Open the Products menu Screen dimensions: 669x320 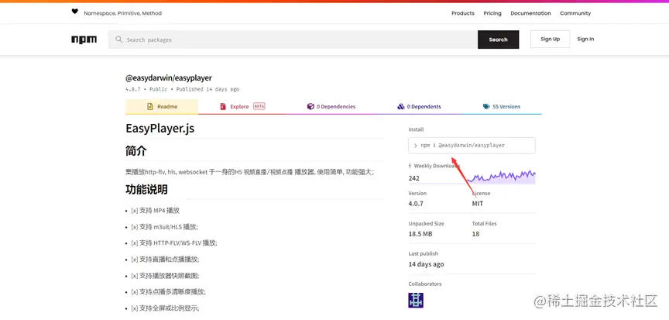463,13
